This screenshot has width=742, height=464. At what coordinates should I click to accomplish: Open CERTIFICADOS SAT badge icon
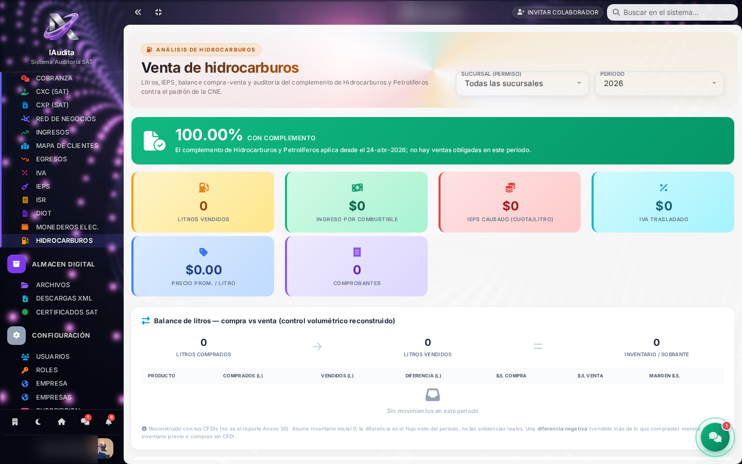pyautogui.click(x=25, y=312)
